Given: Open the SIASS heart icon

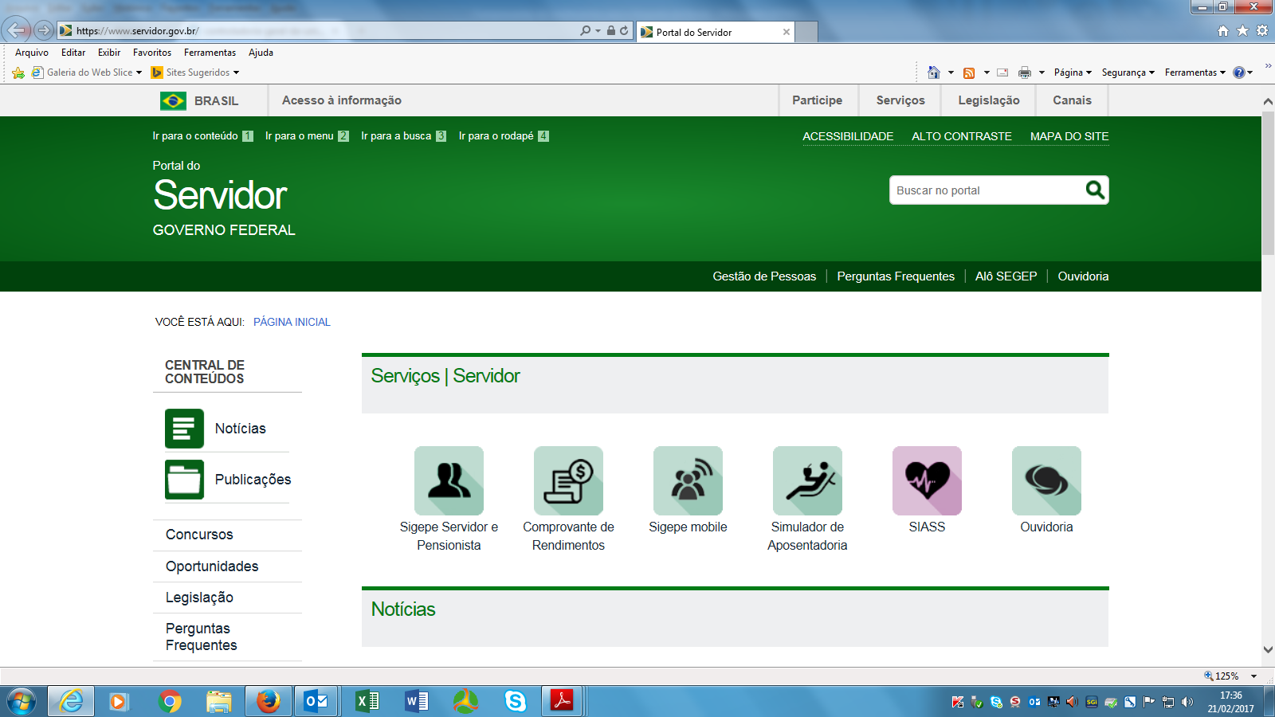Looking at the screenshot, I should [x=927, y=480].
